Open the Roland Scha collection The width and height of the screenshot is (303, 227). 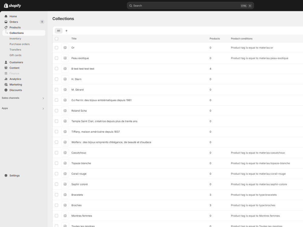point(79,110)
